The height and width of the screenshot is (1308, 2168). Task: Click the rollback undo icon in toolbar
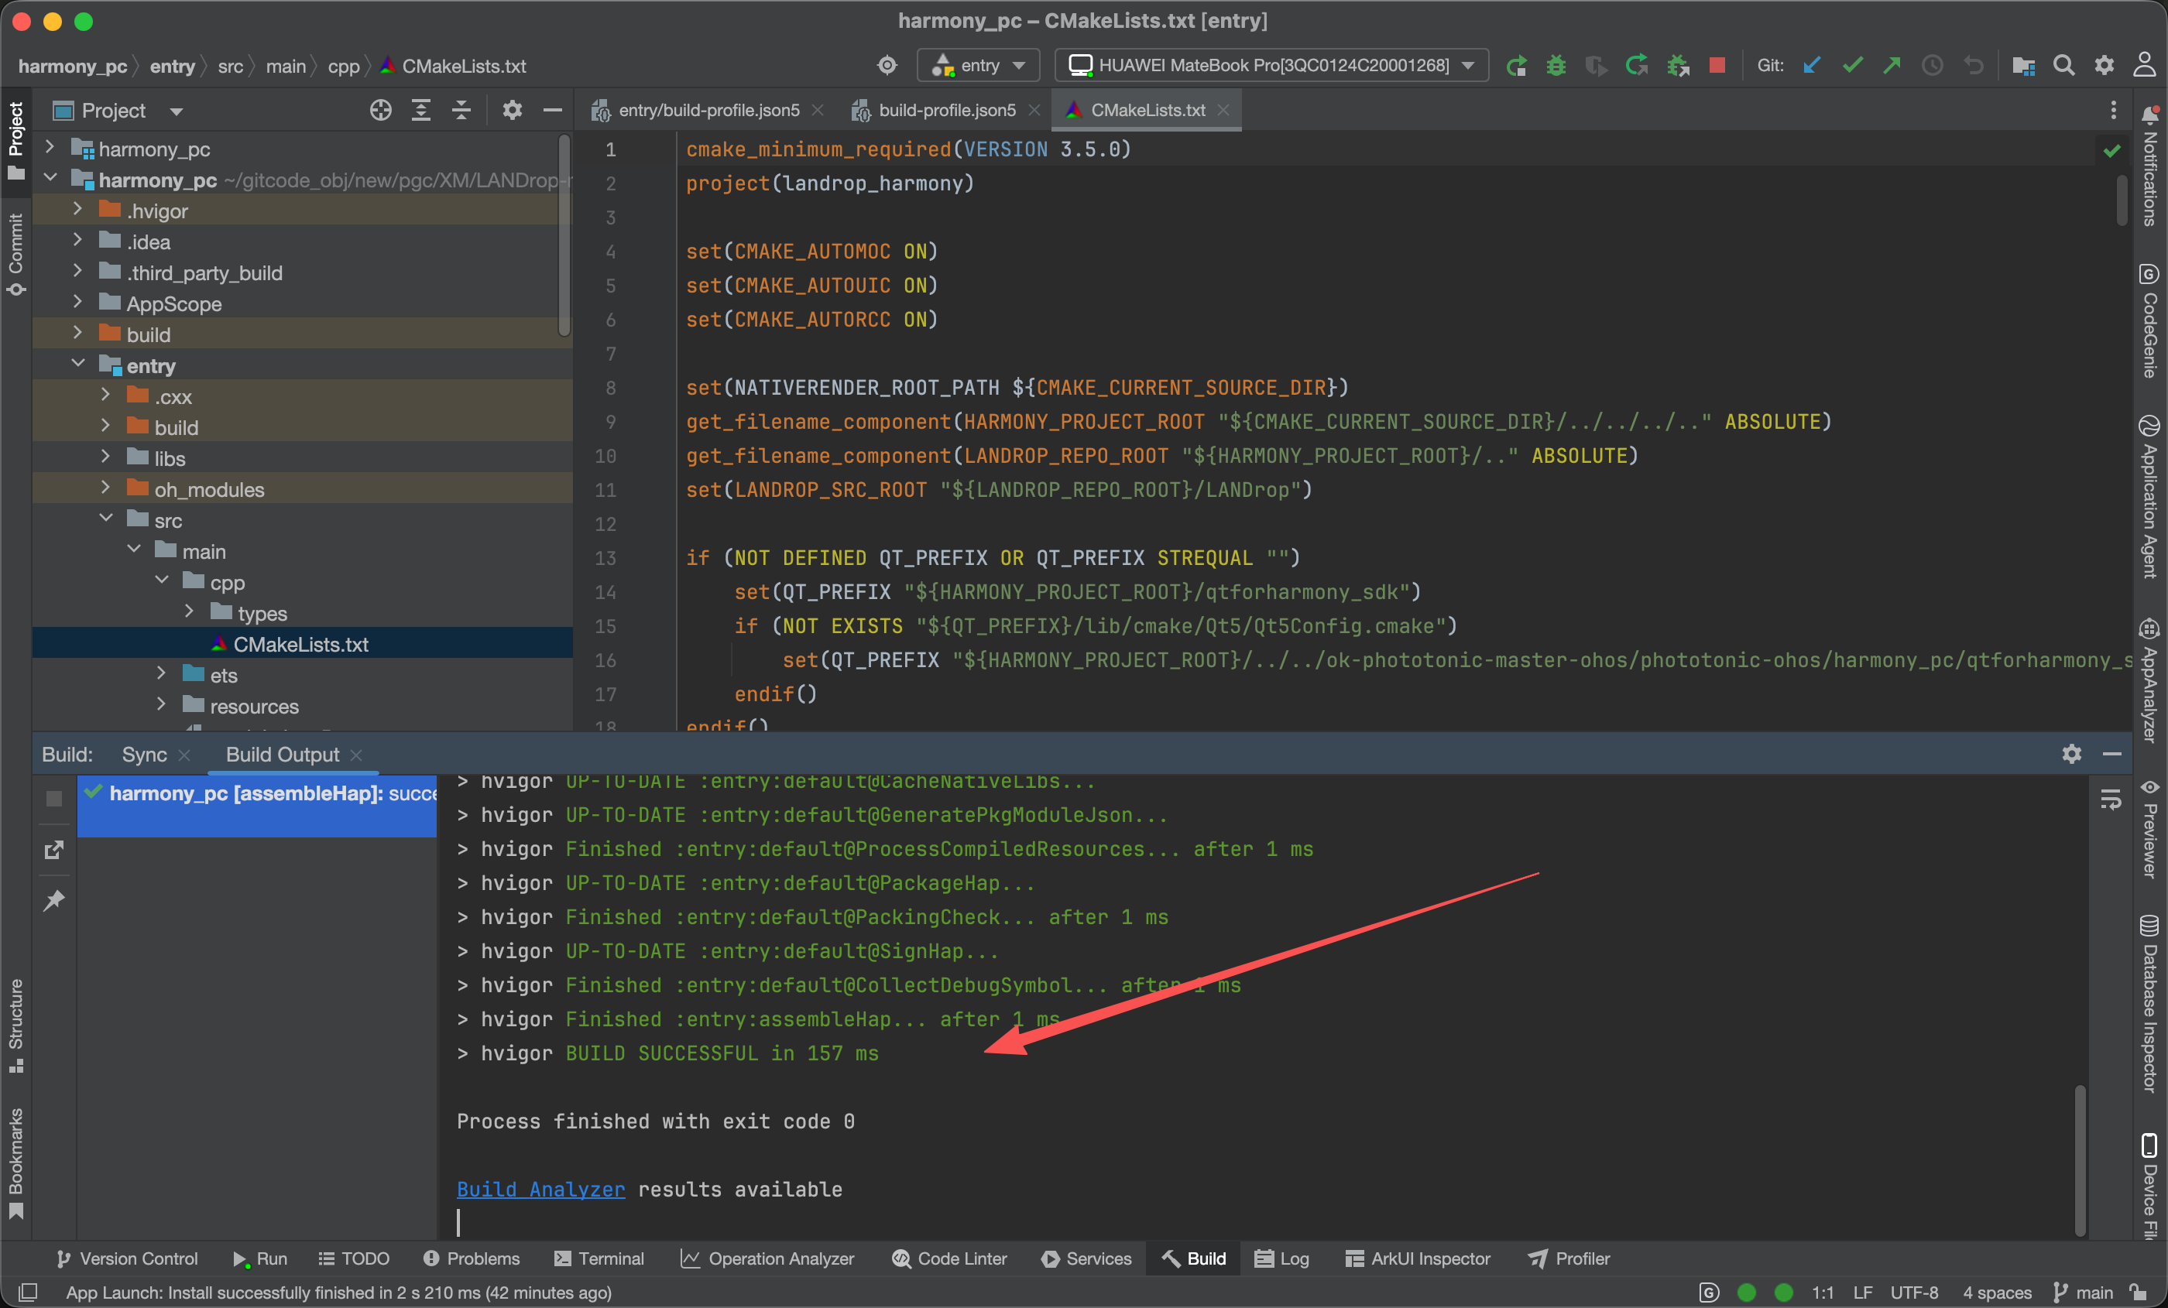(x=1974, y=66)
